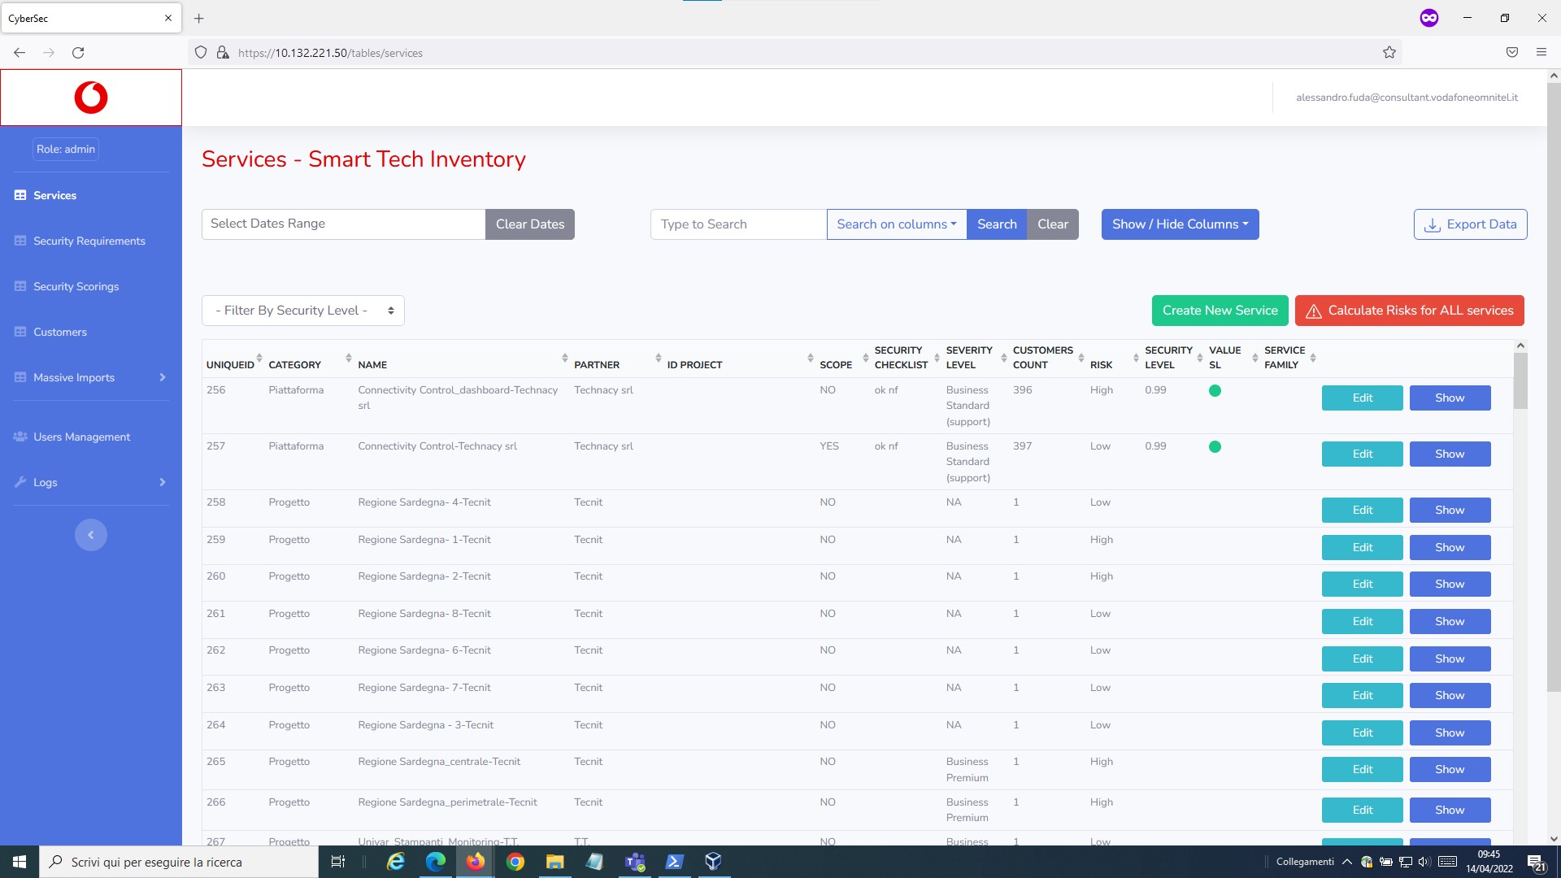Image resolution: width=1561 pixels, height=878 pixels.
Task: Open Microsoft Teams in the taskbar
Action: coord(635,862)
